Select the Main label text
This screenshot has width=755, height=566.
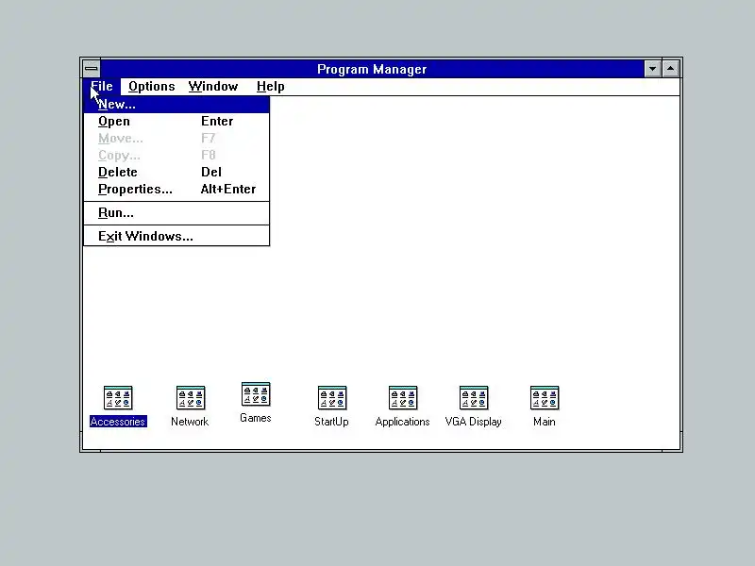pyautogui.click(x=545, y=422)
